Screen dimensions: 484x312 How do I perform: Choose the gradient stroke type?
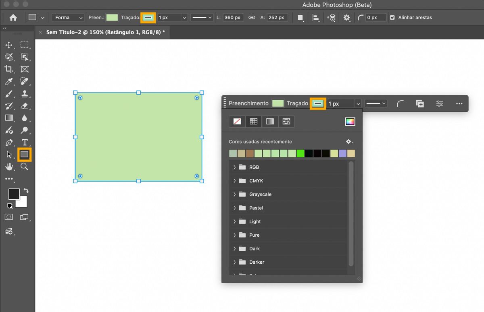[270, 122]
